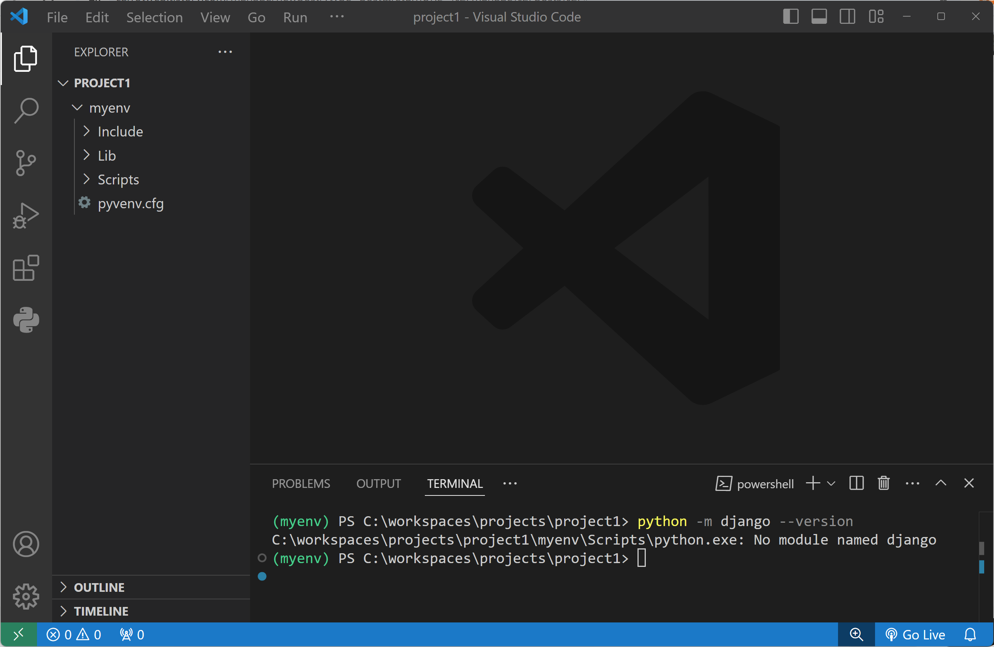
Task: Open Run and Debug view
Action: (26, 216)
